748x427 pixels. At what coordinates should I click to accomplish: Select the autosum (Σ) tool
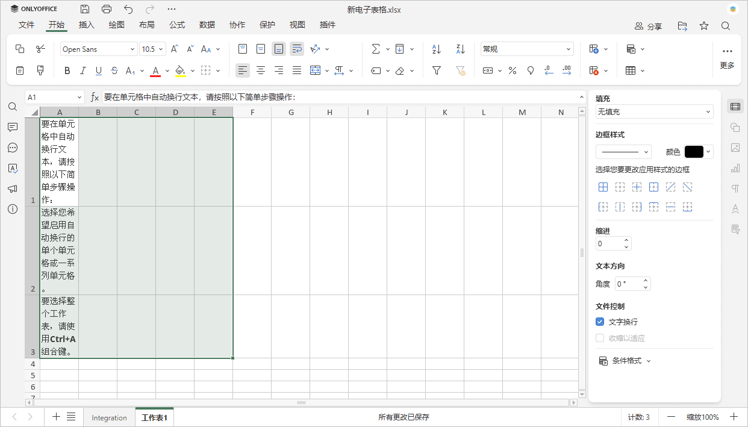[x=376, y=49]
